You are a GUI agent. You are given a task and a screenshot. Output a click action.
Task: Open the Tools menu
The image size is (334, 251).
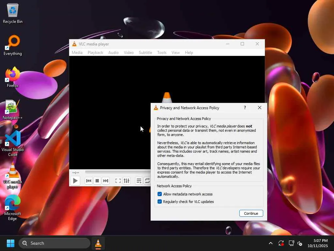click(x=162, y=53)
